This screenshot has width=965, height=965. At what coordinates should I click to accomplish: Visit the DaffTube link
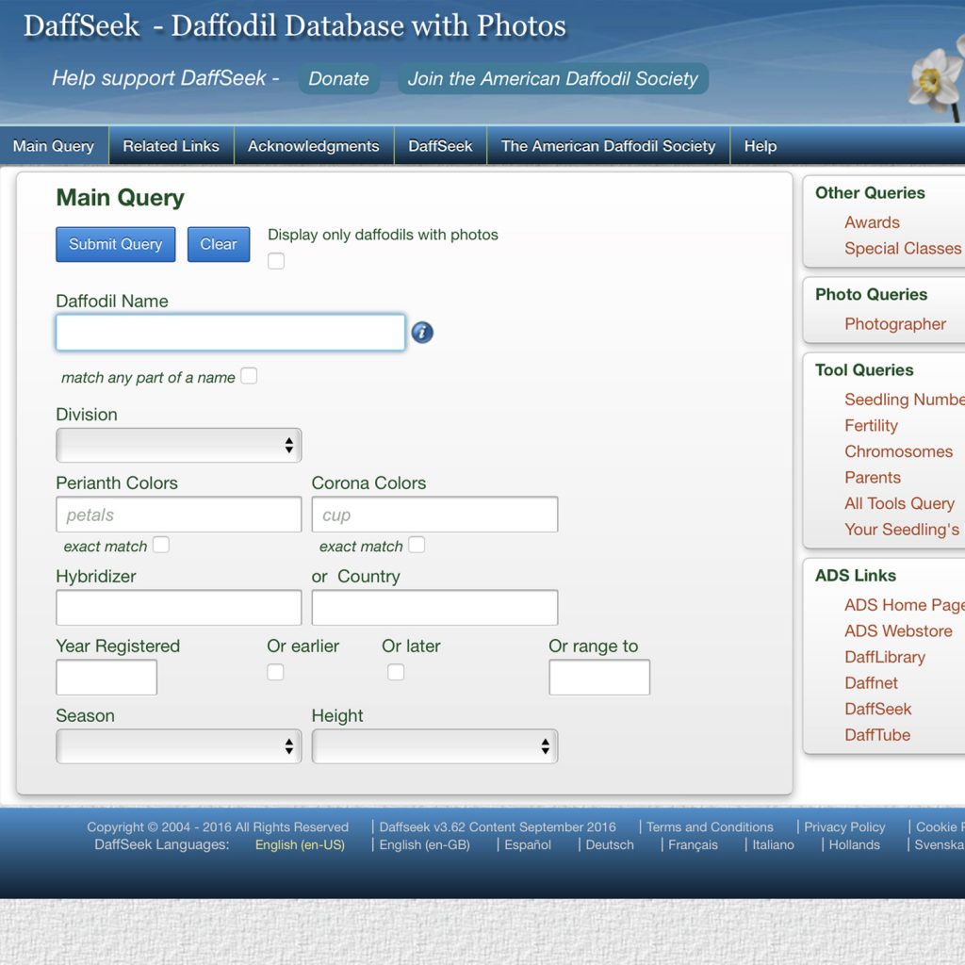877,735
